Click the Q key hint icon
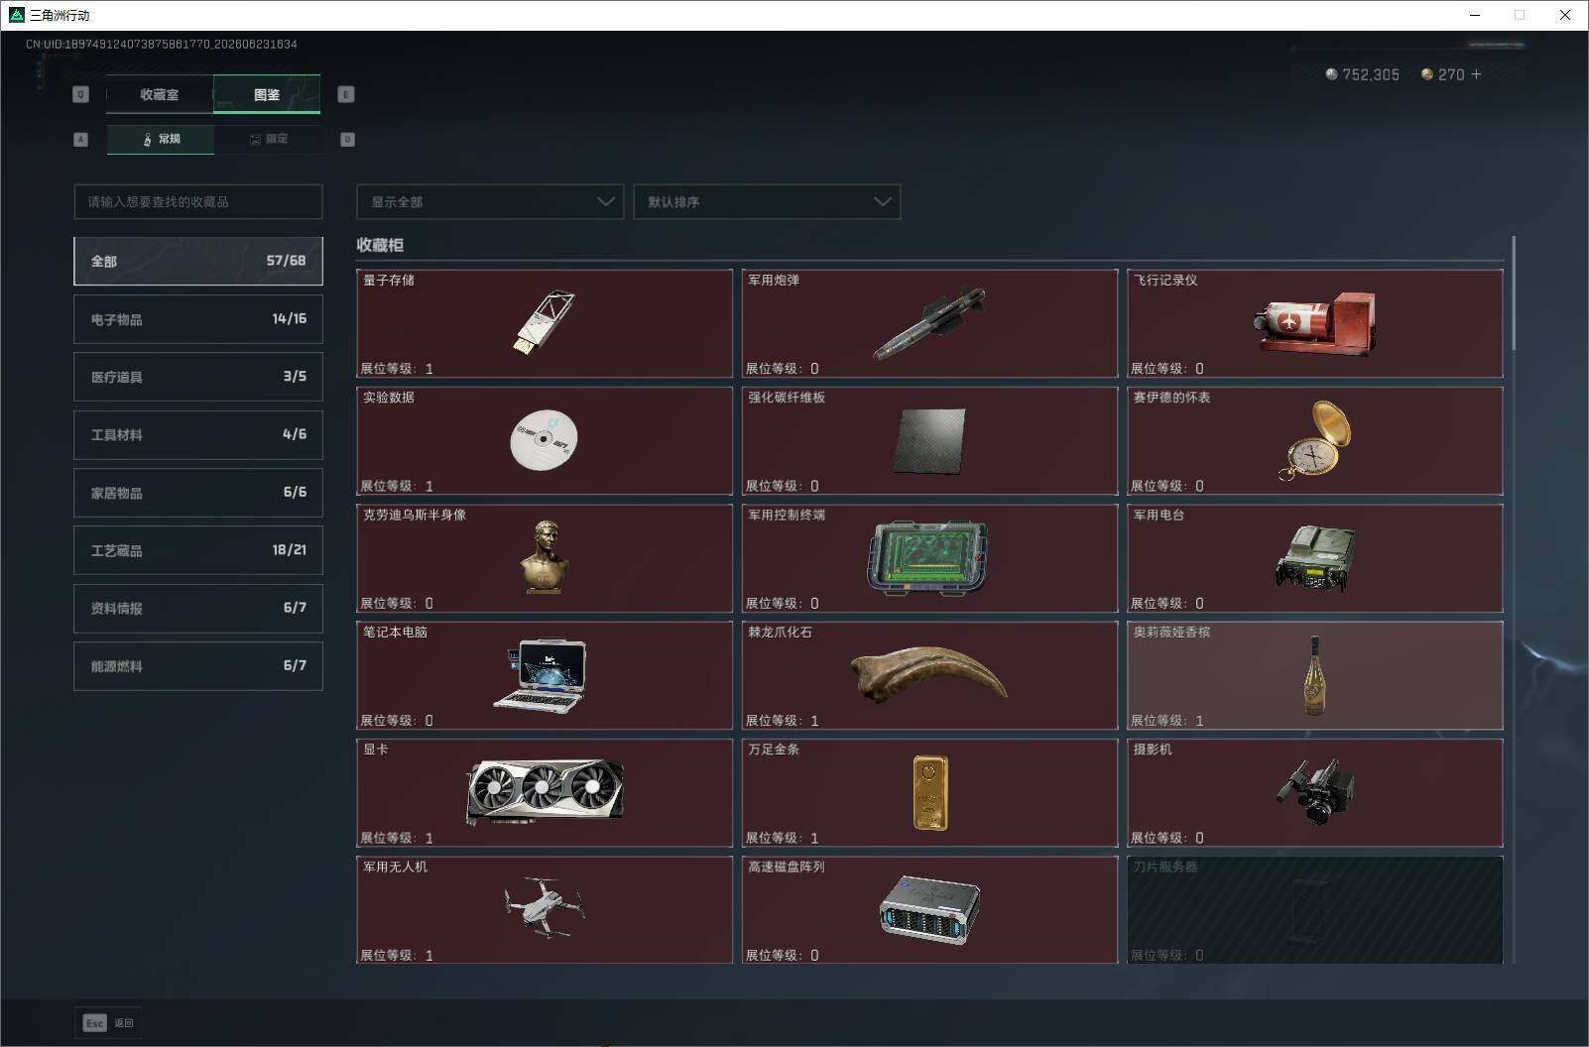Viewport: 1589px width, 1047px height. (x=80, y=94)
